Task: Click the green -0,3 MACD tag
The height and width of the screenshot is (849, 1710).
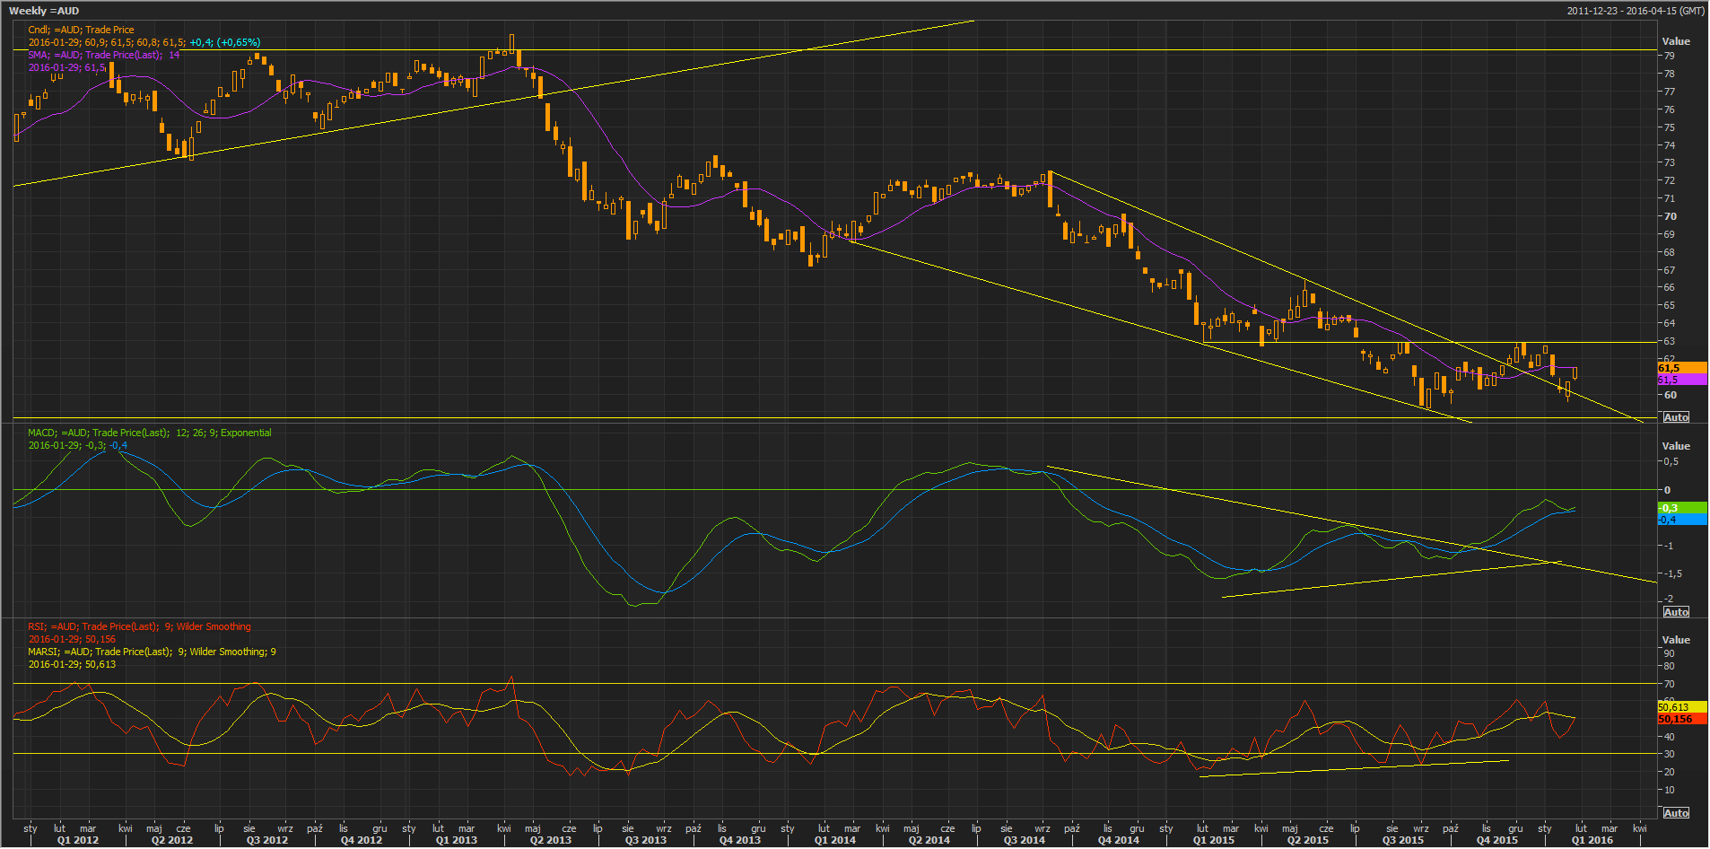Action: pyautogui.click(x=1681, y=508)
